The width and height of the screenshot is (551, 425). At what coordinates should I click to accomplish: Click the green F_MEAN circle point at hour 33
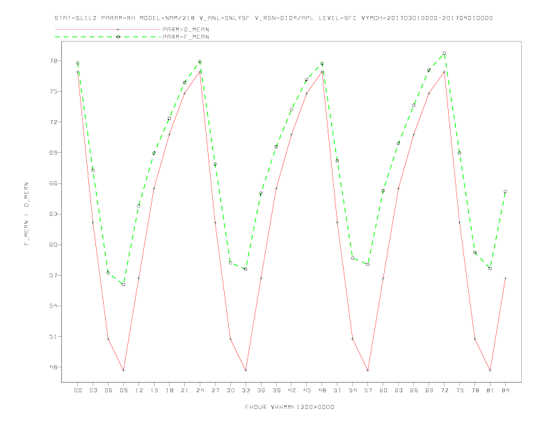[x=246, y=269]
